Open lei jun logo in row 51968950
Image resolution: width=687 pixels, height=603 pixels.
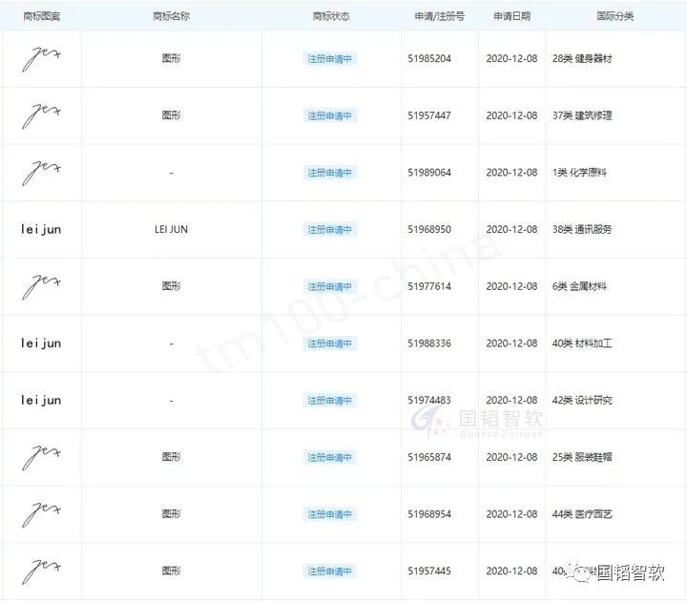41,229
